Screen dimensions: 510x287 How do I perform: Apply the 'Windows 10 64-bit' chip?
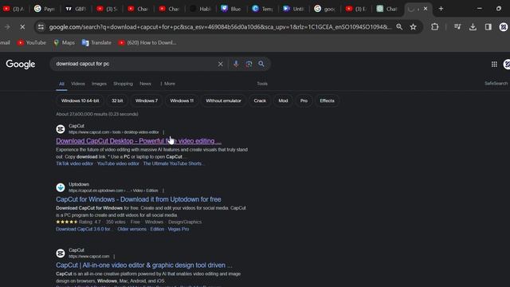click(80, 101)
